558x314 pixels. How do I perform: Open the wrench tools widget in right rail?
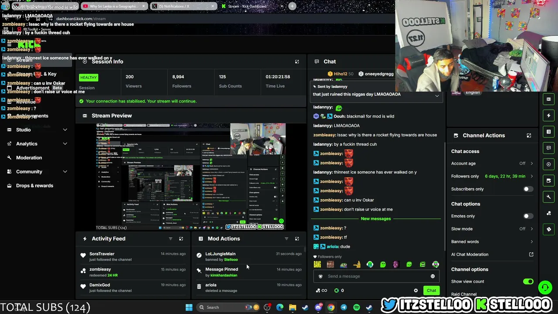[548, 197]
